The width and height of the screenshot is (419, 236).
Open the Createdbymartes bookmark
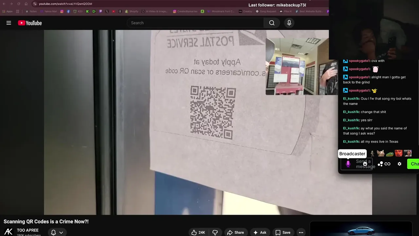point(185,11)
